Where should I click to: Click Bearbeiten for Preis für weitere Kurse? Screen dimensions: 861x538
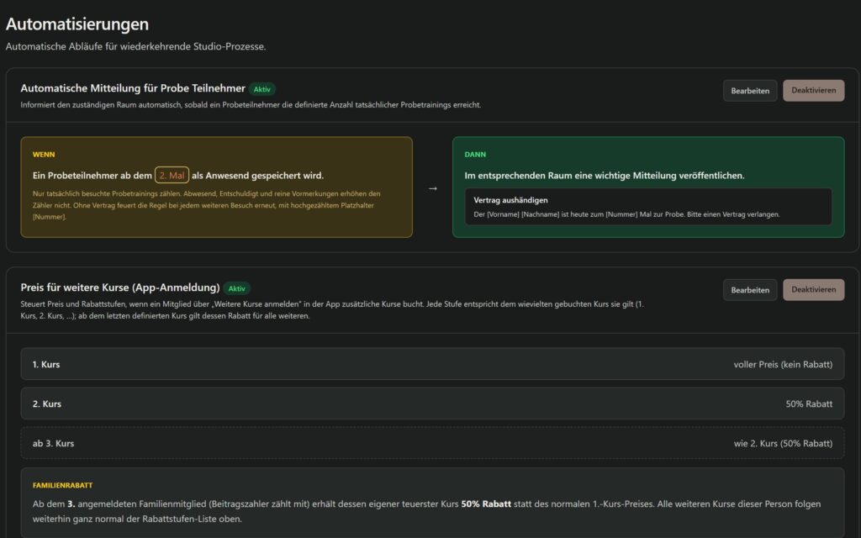tap(749, 290)
